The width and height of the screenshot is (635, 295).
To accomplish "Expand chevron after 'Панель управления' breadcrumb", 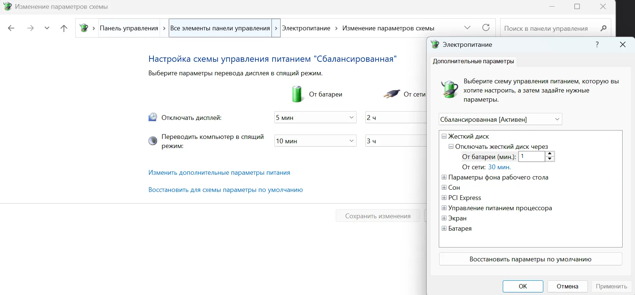I will [164, 28].
